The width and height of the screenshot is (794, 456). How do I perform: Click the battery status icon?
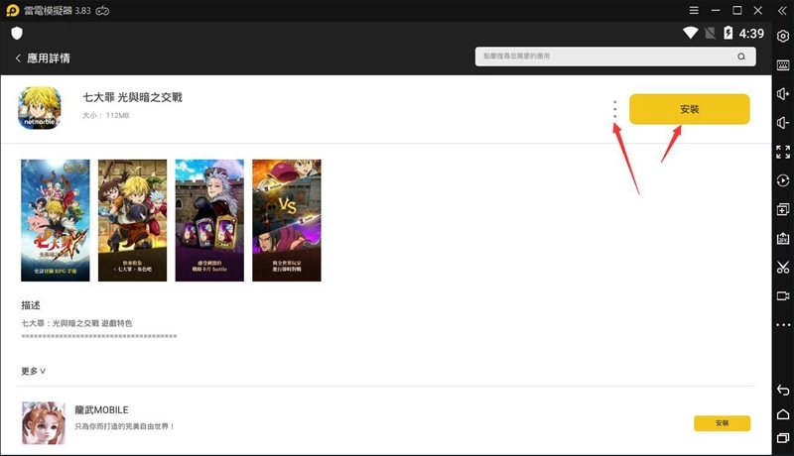[728, 33]
